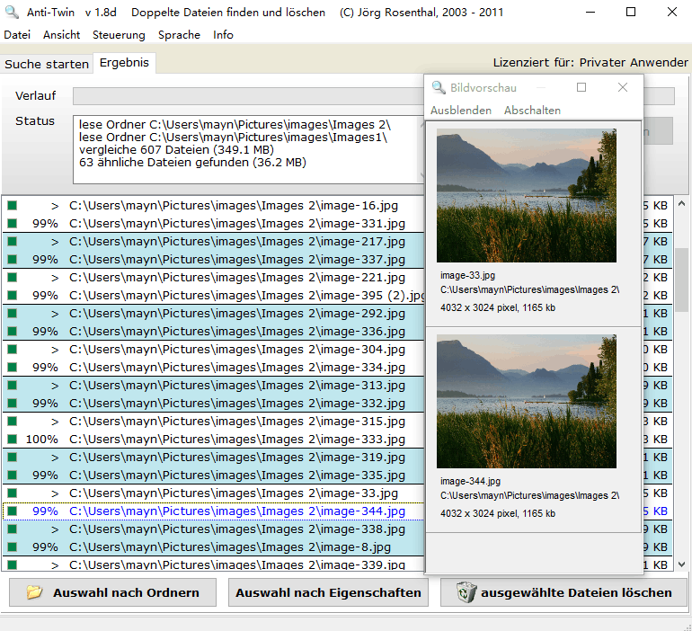Click the Auswahl nach Ordnern button
692x631 pixels.
coord(113,592)
